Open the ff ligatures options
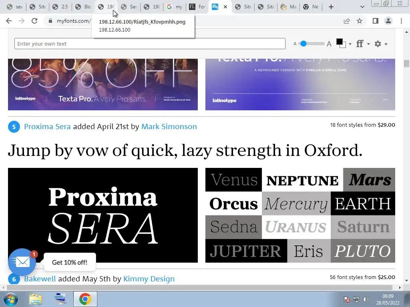Viewport: 410px width, 307px height. point(360,44)
